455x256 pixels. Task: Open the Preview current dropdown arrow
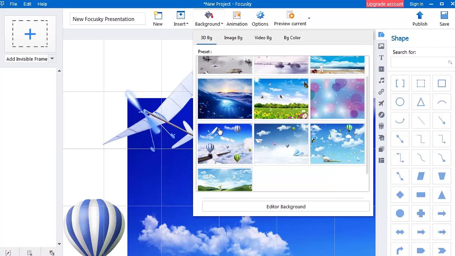point(309,18)
